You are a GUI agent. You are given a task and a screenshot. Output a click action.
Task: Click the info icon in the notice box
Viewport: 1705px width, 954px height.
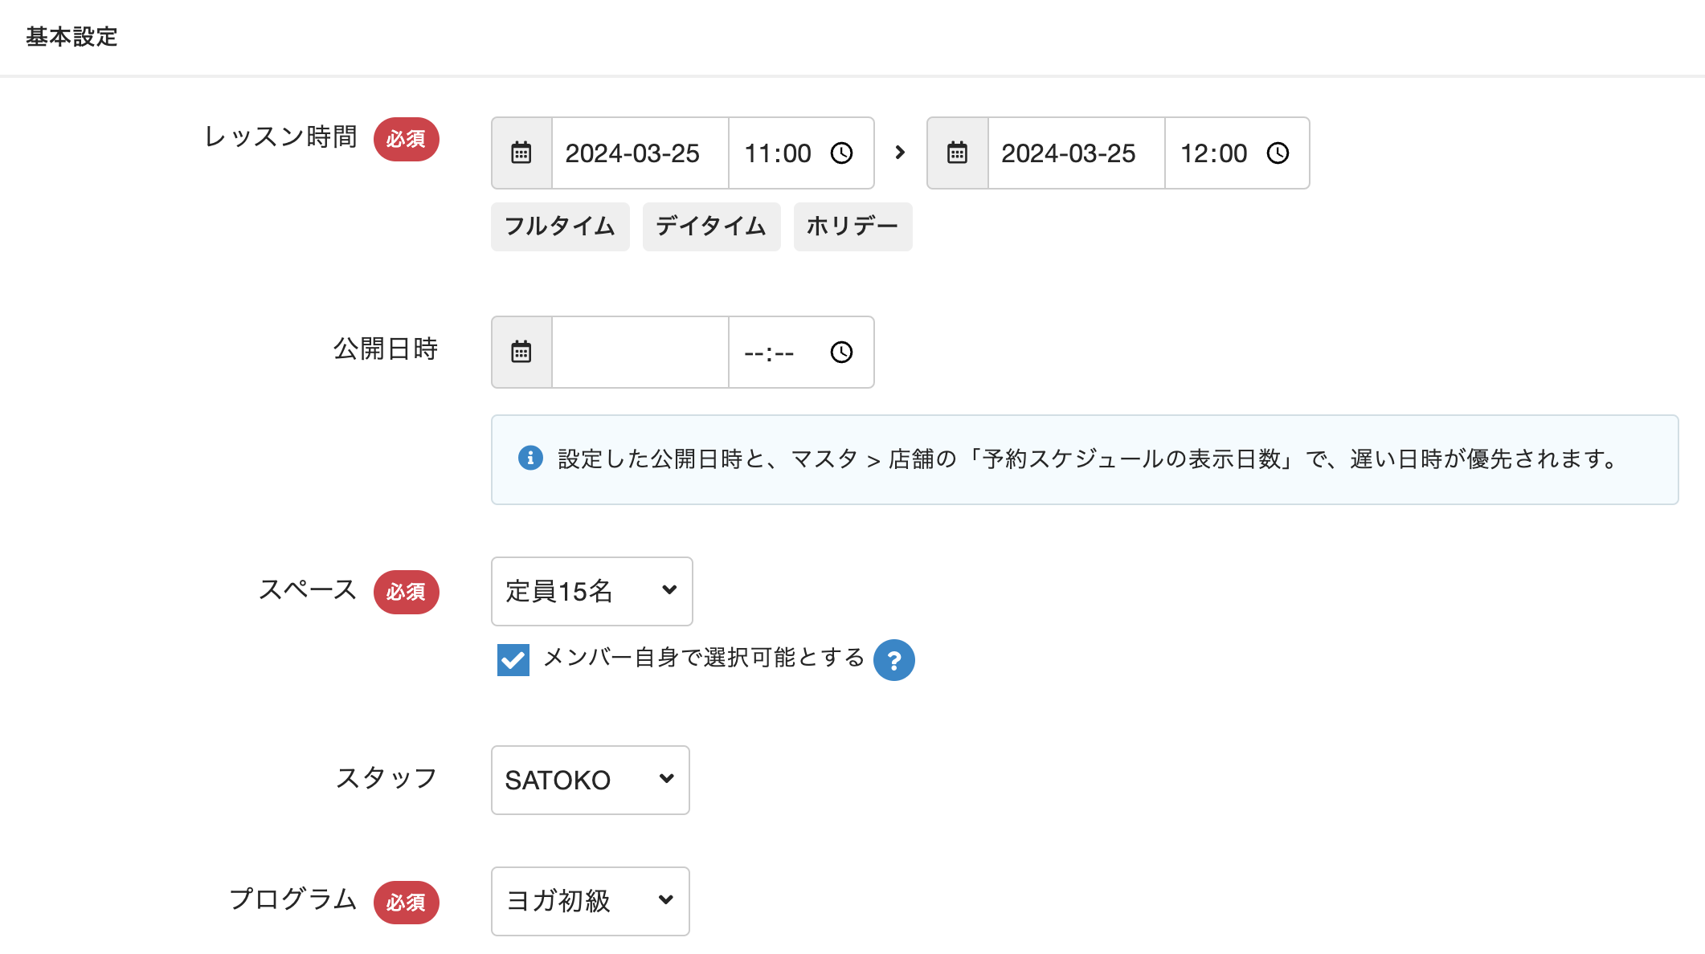[530, 459]
